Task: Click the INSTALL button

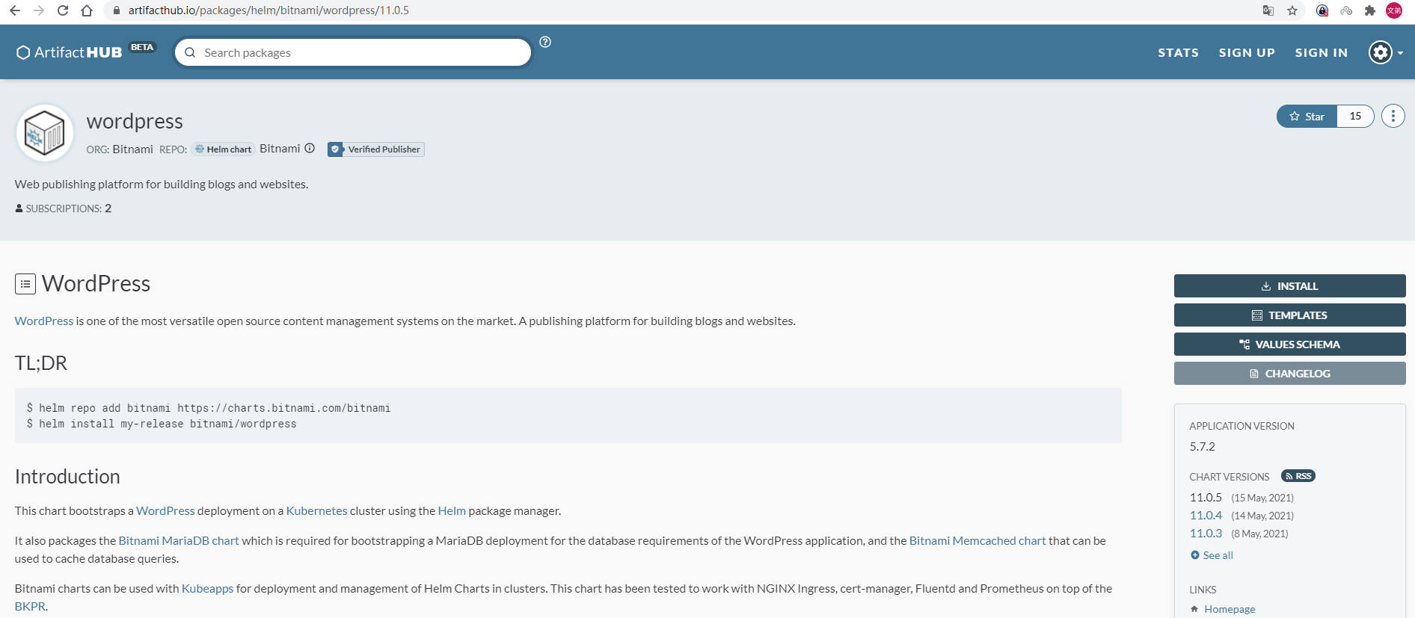Action: click(x=1289, y=286)
